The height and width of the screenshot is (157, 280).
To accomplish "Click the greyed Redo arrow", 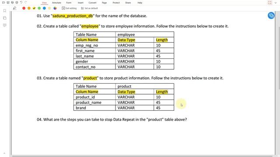I will point(25,3).
